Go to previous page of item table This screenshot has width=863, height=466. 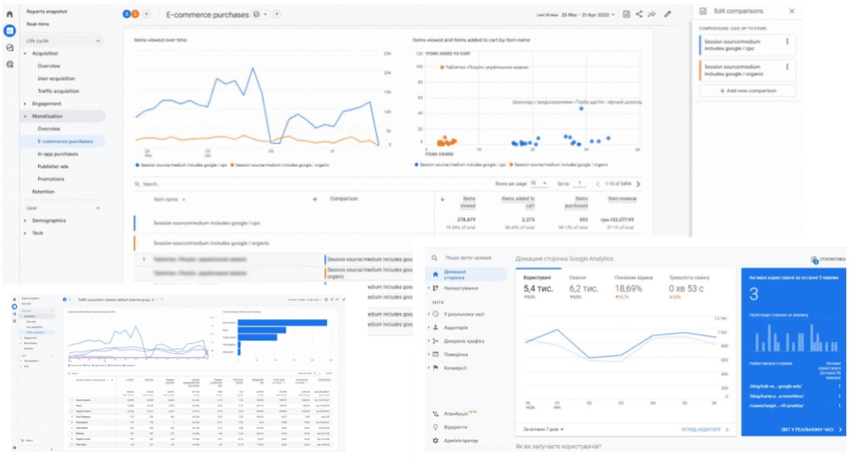click(598, 184)
